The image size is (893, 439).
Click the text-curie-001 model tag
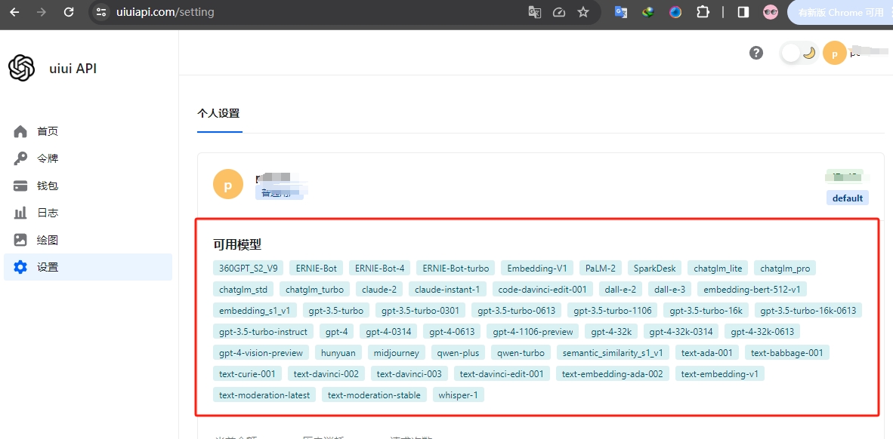point(247,374)
